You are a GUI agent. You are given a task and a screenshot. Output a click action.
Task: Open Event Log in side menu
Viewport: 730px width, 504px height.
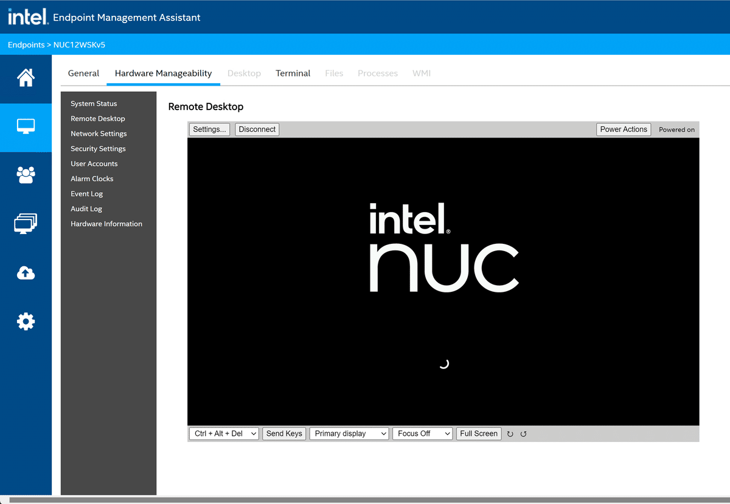[x=86, y=194]
